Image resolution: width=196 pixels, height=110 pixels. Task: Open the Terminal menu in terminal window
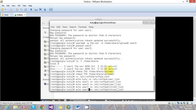82,27
